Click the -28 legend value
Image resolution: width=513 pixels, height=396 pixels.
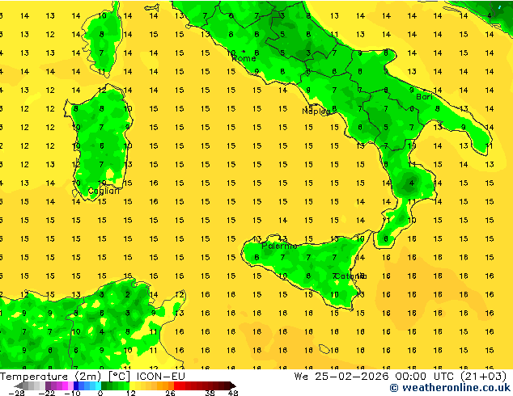point(16,393)
